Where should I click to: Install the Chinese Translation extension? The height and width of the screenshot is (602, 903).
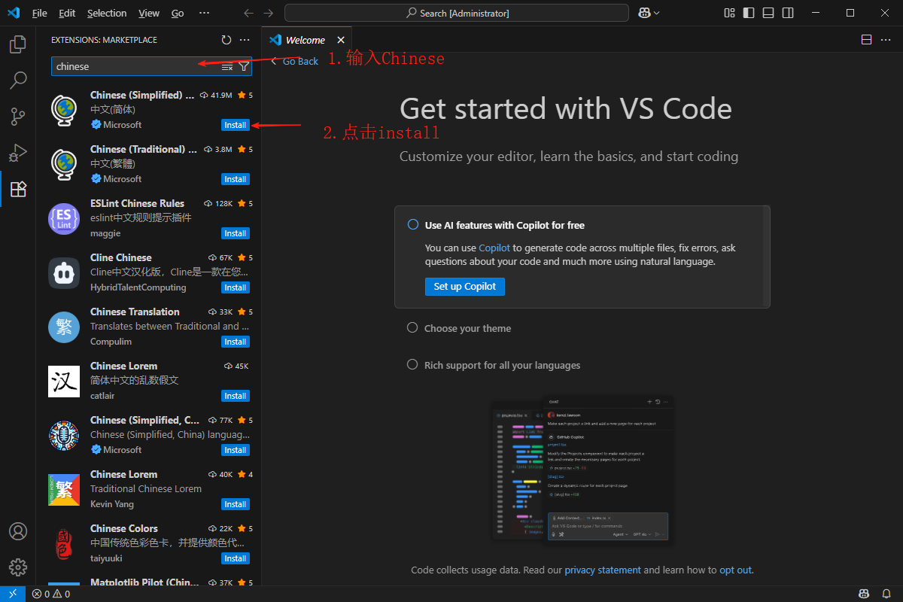pos(236,342)
